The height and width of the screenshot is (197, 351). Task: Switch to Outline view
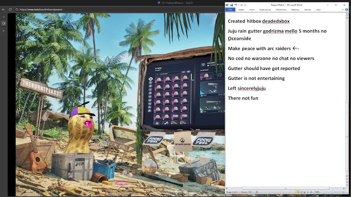click(x=308, y=192)
